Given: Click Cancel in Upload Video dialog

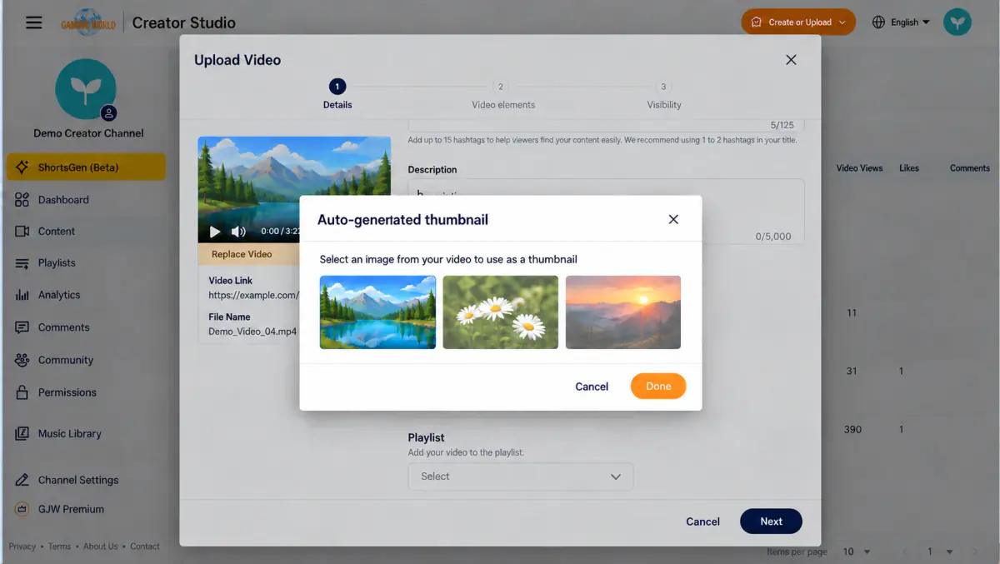Looking at the screenshot, I should (x=702, y=522).
